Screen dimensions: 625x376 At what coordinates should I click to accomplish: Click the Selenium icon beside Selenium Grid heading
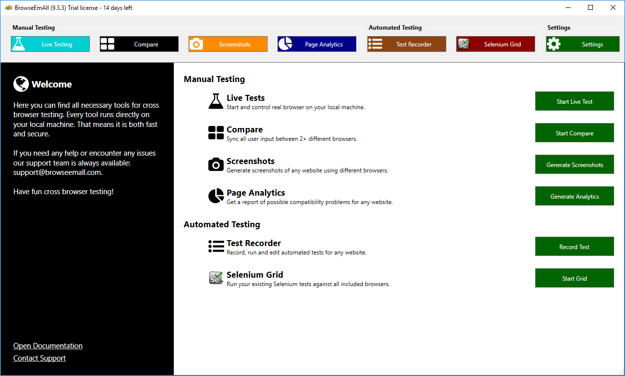(x=216, y=278)
